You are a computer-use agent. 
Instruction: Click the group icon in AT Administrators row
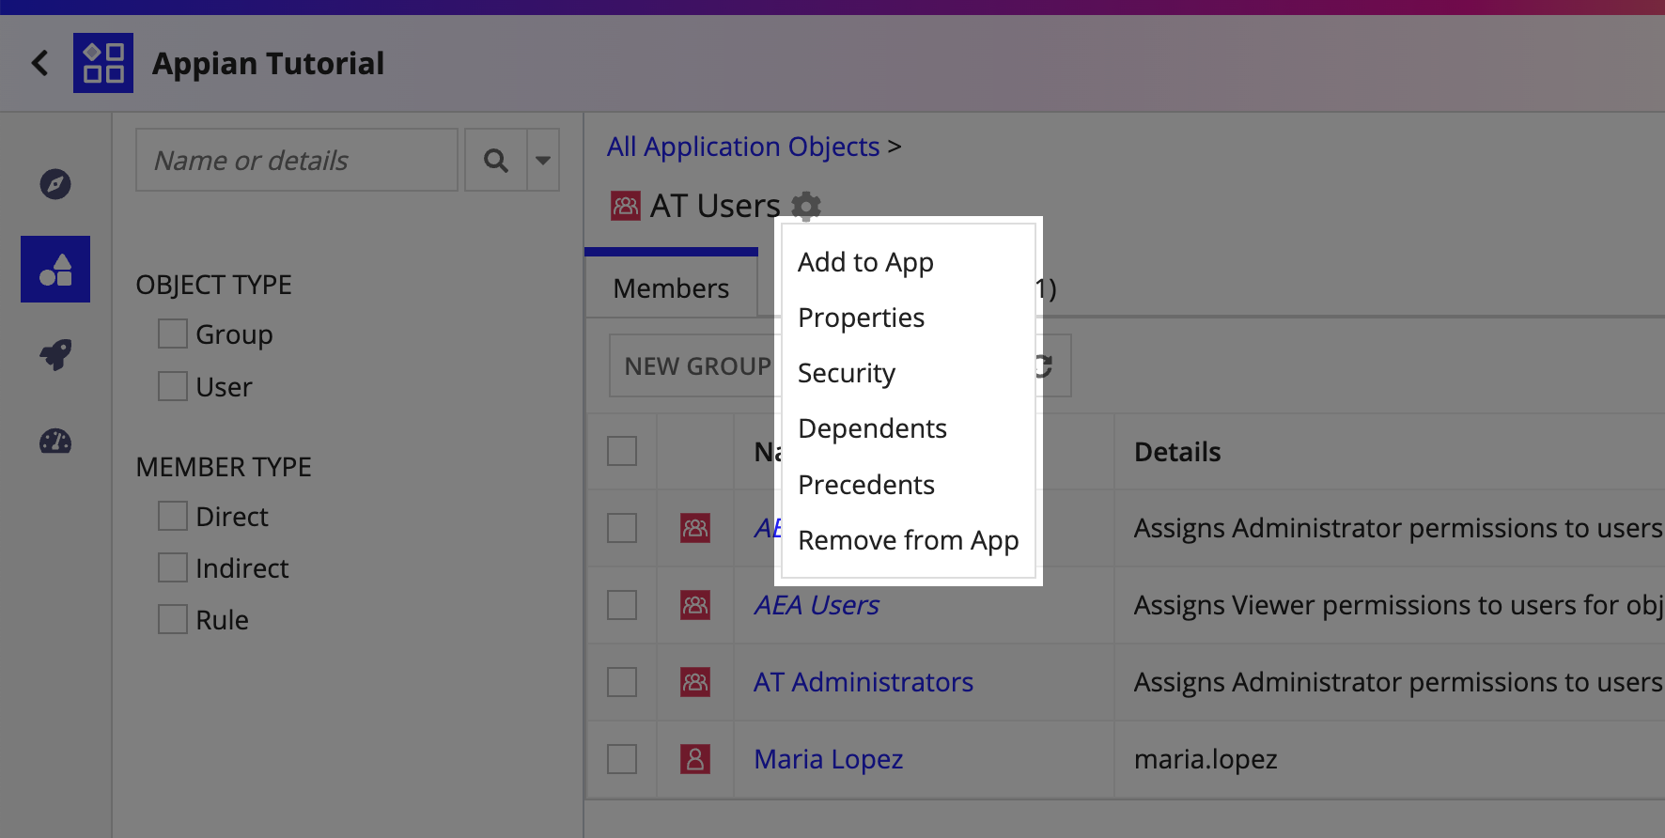pos(695,682)
